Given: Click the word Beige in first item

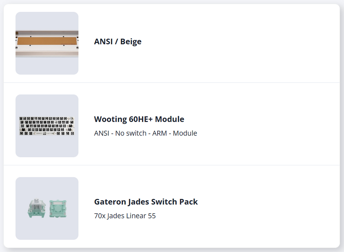Looking at the screenshot, I should tap(131, 42).
